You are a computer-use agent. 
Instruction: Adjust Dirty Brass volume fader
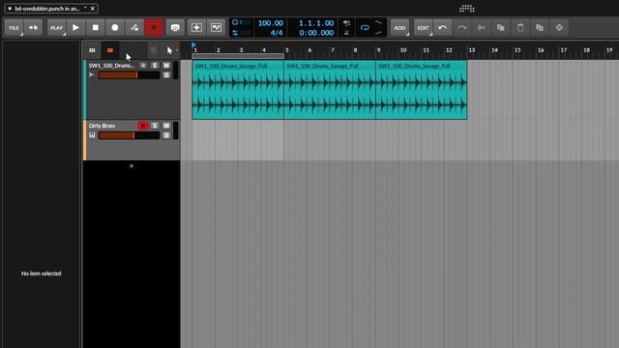(x=129, y=135)
